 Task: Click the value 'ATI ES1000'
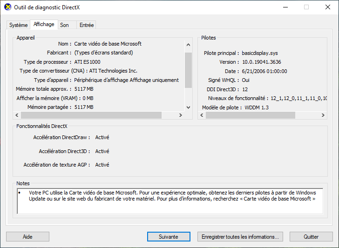pyautogui.click(x=88, y=62)
